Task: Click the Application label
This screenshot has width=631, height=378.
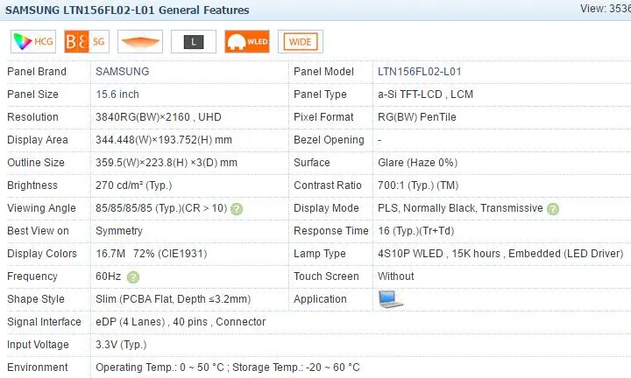Action: (320, 299)
